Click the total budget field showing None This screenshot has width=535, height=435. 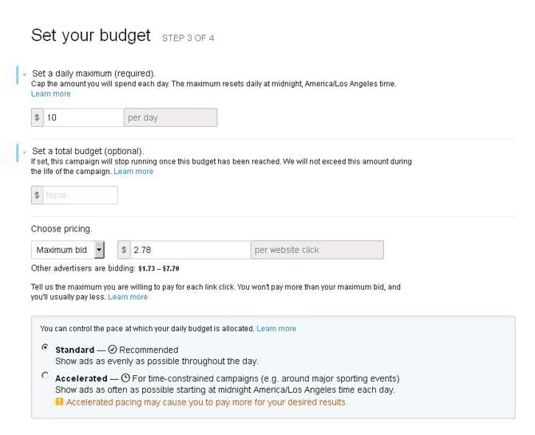coord(81,195)
